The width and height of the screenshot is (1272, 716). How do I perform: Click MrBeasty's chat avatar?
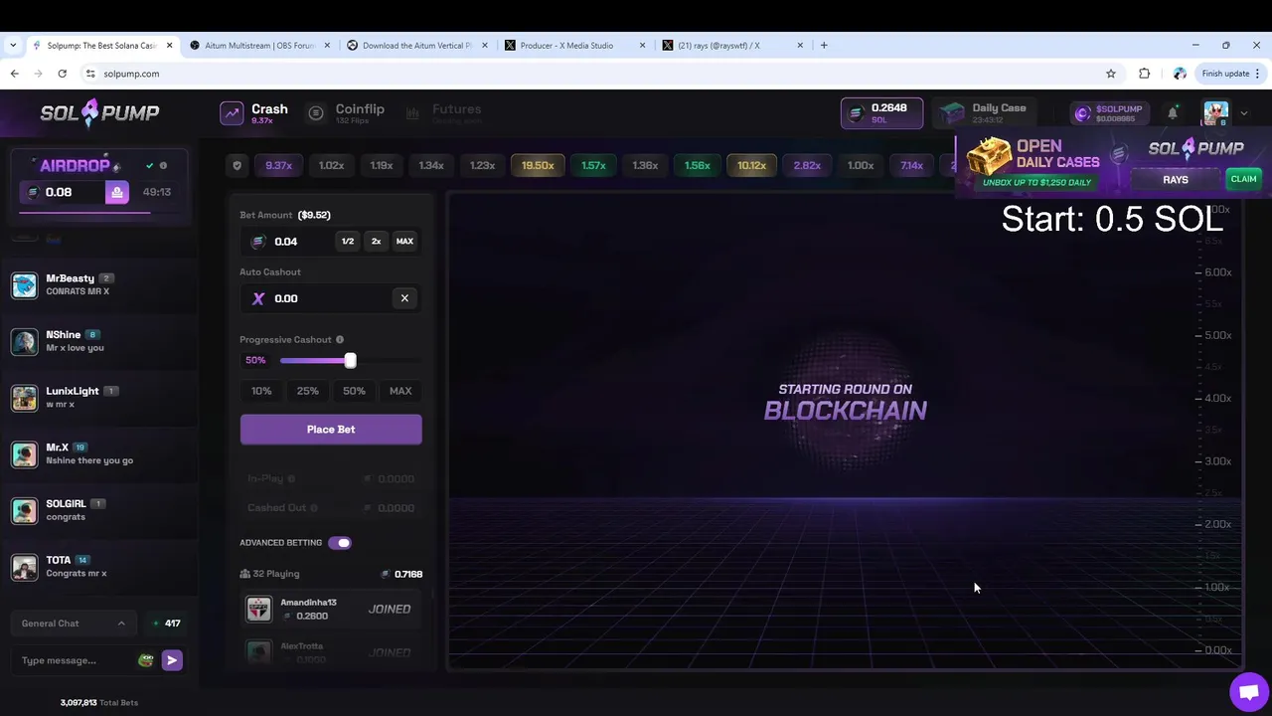click(x=24, y=285)
